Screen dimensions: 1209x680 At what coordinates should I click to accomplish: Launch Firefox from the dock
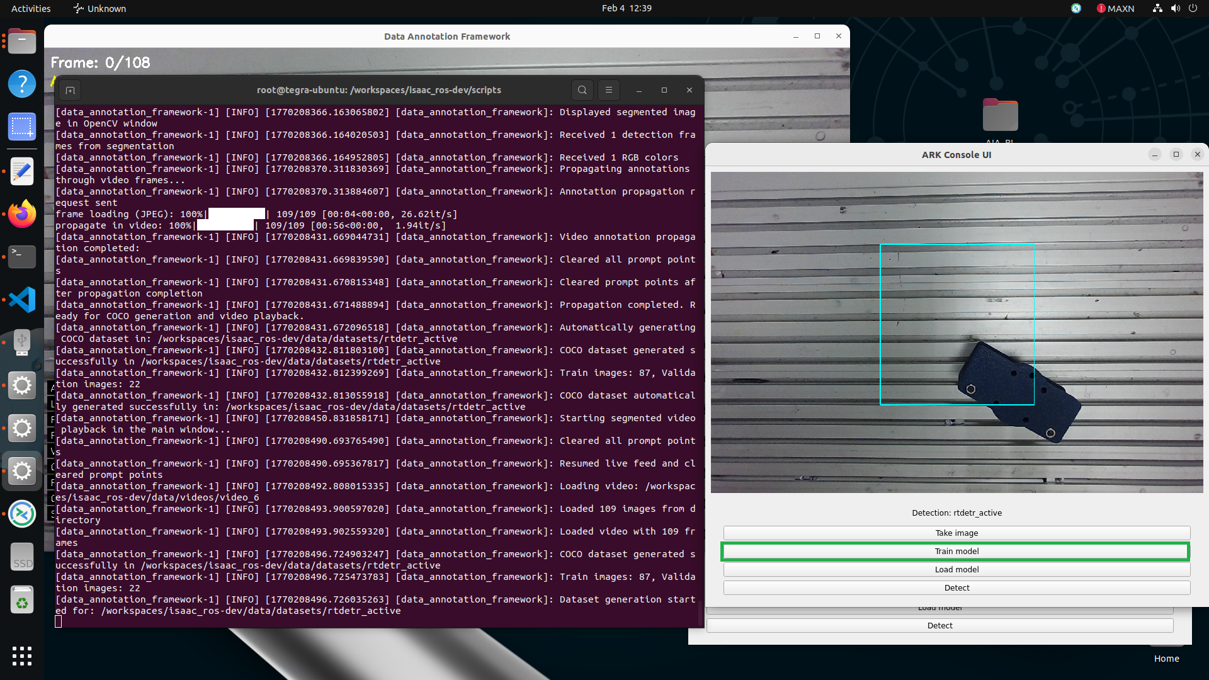pyautogui.click(x=22, y=214)
